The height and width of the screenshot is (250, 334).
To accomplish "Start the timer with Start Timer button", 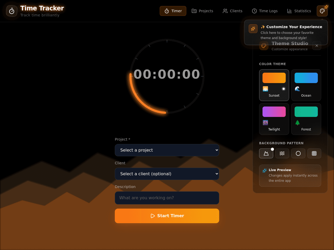I will (x=167, y=216).
